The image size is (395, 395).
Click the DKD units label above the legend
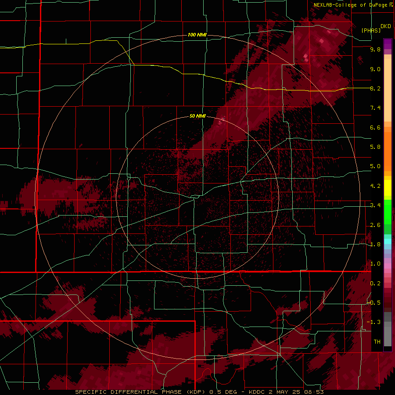(386, 26)
